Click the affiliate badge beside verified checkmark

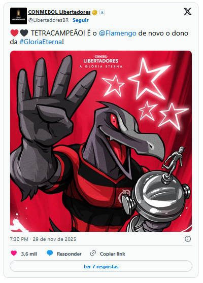click(102, 13)
